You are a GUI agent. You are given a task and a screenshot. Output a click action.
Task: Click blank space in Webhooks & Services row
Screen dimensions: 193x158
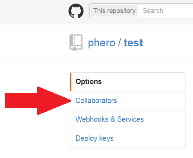pyautogui.click(x=164, y=120)
